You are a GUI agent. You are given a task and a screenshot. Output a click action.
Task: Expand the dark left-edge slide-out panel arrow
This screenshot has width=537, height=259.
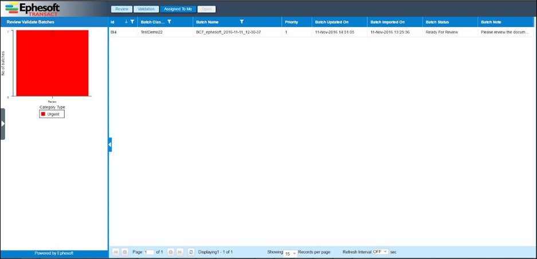coord(3,124)
